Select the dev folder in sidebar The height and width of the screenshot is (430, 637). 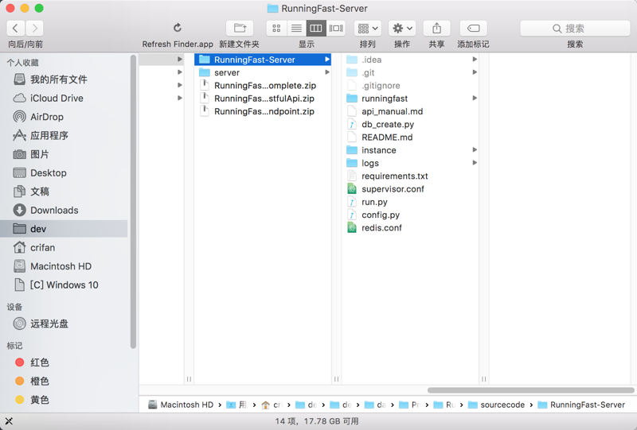pyautogui.click(x=64, y=229)
